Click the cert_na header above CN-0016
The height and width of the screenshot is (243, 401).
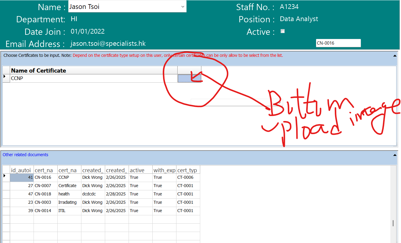pyautogui.click(x=45, y=170)
